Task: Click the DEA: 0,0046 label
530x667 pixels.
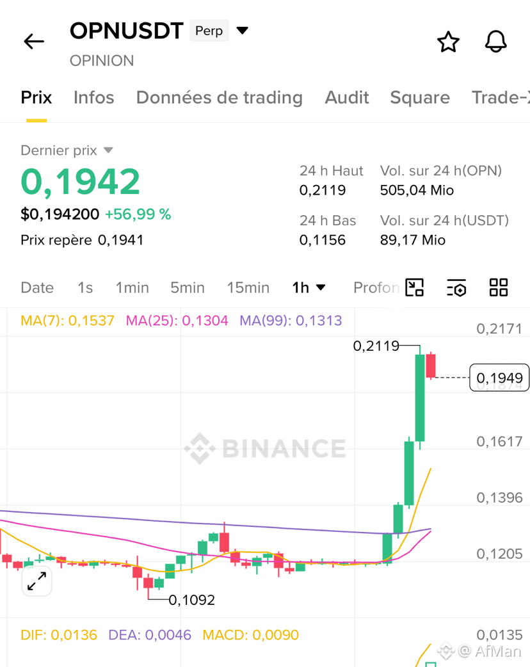Action: pyautogui.click(x=150, y=634)
